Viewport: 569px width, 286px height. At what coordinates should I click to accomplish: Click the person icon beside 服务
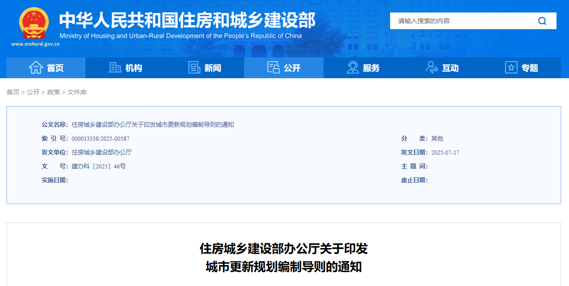pyautogui.click(x=353, y=68)
